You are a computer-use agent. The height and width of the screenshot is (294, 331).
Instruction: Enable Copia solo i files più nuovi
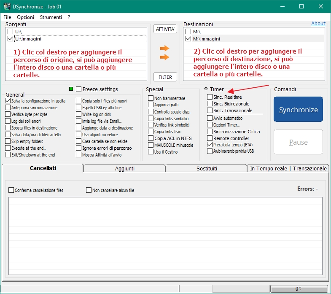click(x=78, y=101)
